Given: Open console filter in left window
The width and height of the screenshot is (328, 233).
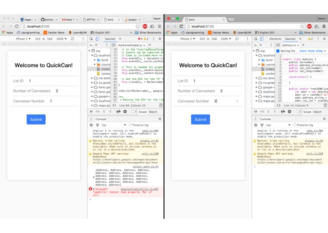Looking at the screenshot, I should (x=97, y=125).
